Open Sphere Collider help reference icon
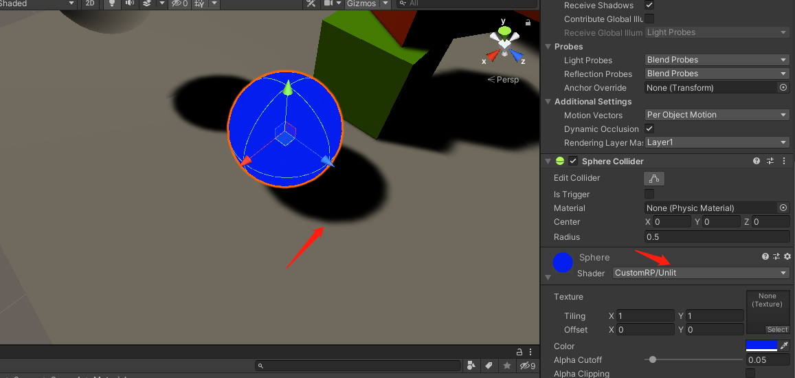Screen dimensions: 795x378 [757, 162]
